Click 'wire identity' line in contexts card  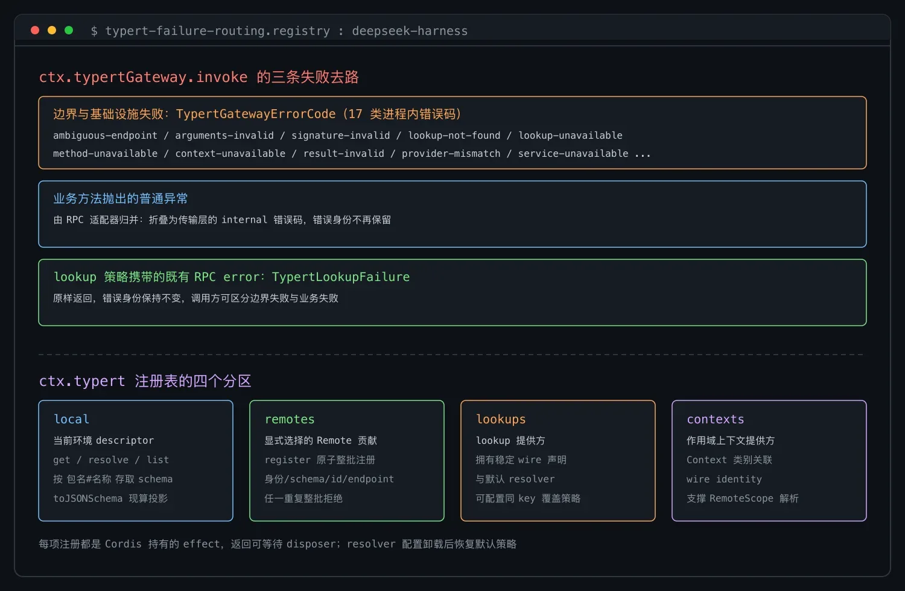(724, 479)
